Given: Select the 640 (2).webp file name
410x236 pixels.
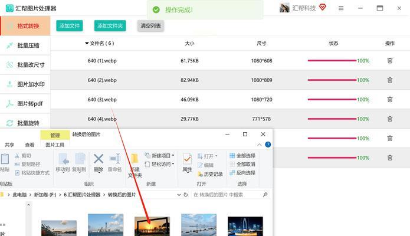Looking at the screenshot, I should [102, 80].
